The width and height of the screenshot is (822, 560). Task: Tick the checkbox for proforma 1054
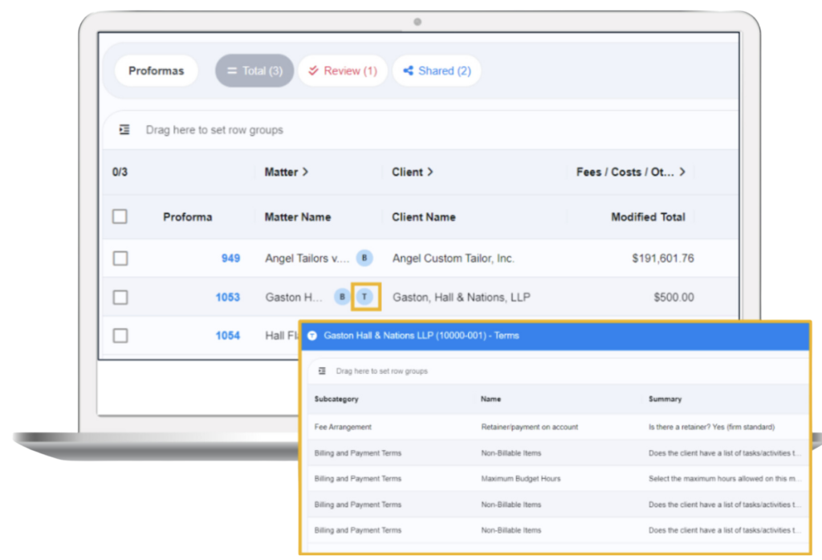click(x=120, y=335)
